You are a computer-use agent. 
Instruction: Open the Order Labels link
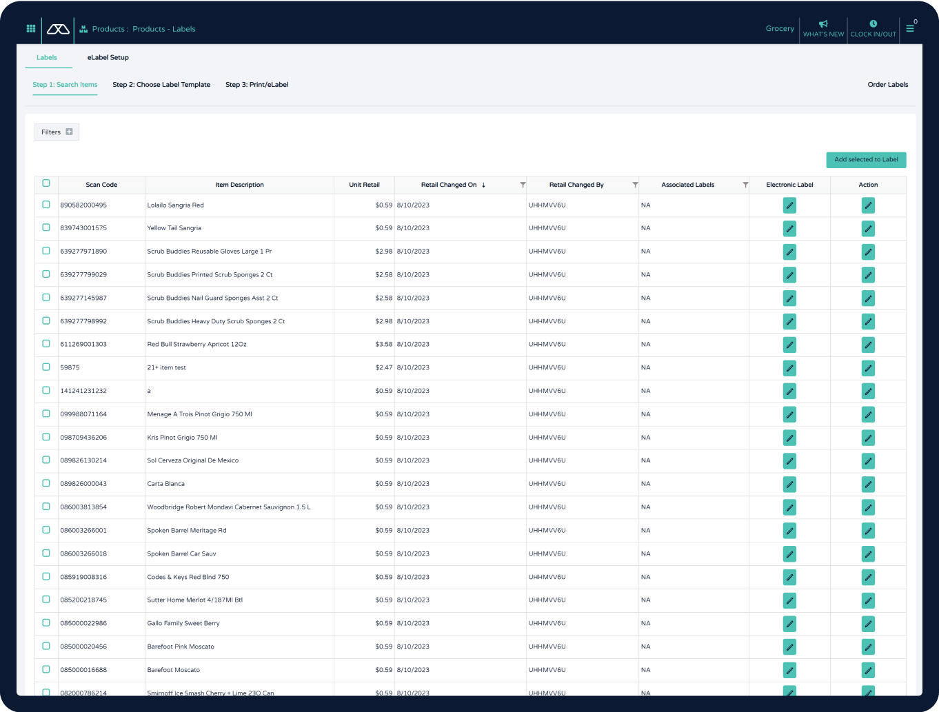887,85
